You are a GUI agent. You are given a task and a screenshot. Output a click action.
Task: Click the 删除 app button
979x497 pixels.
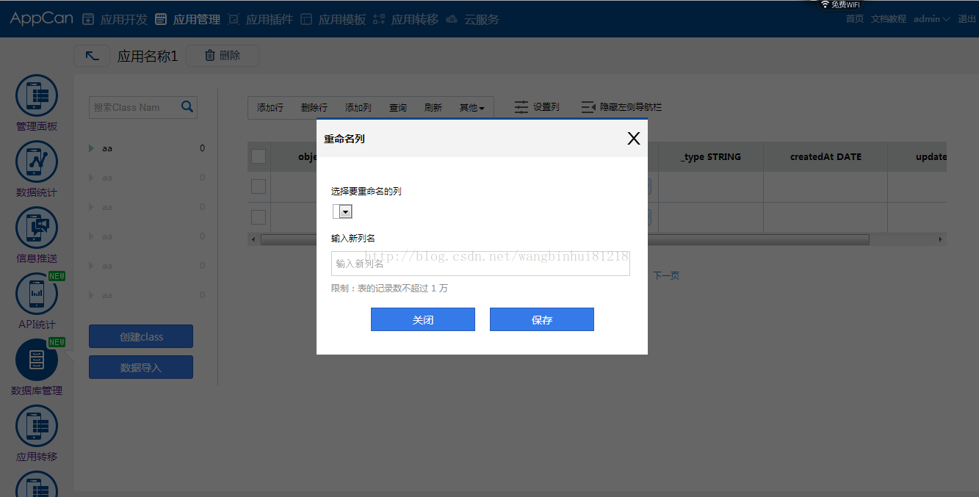[223, 56]
